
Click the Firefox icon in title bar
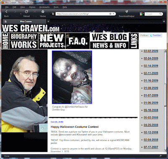tap(3, 3)
